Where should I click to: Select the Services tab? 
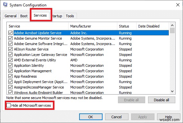tap(40, 15)
